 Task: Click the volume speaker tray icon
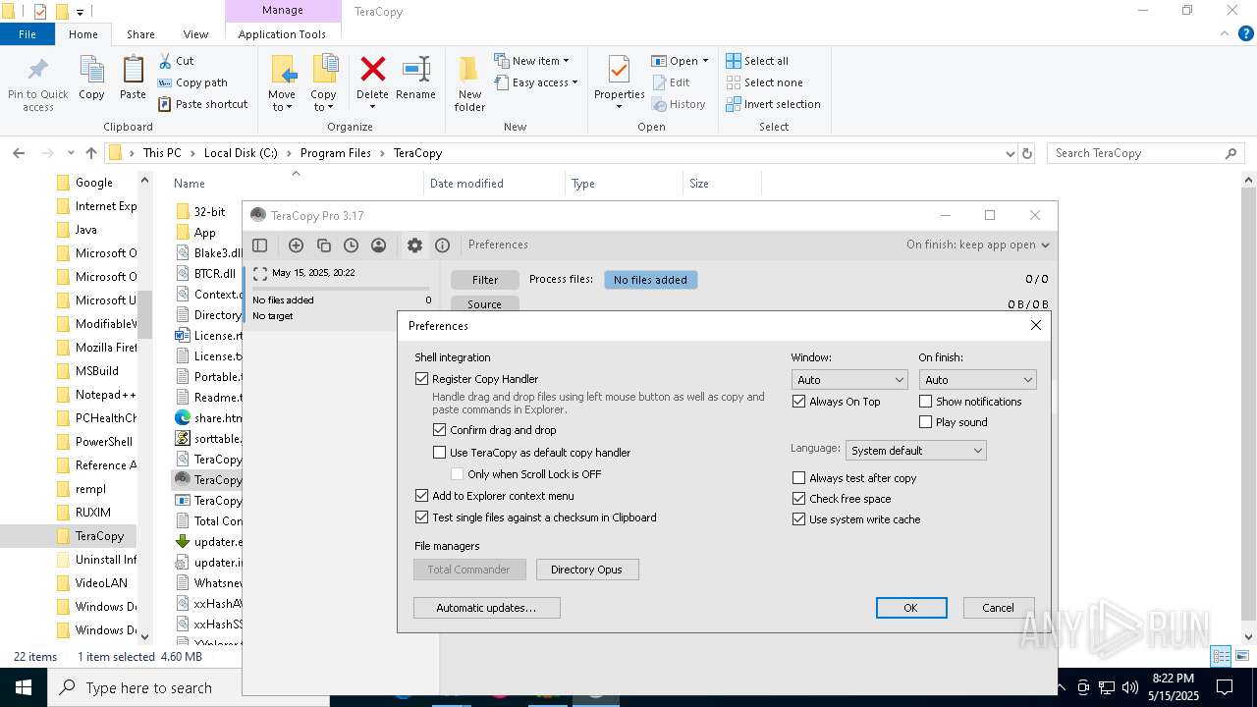tap(1129, 687)
